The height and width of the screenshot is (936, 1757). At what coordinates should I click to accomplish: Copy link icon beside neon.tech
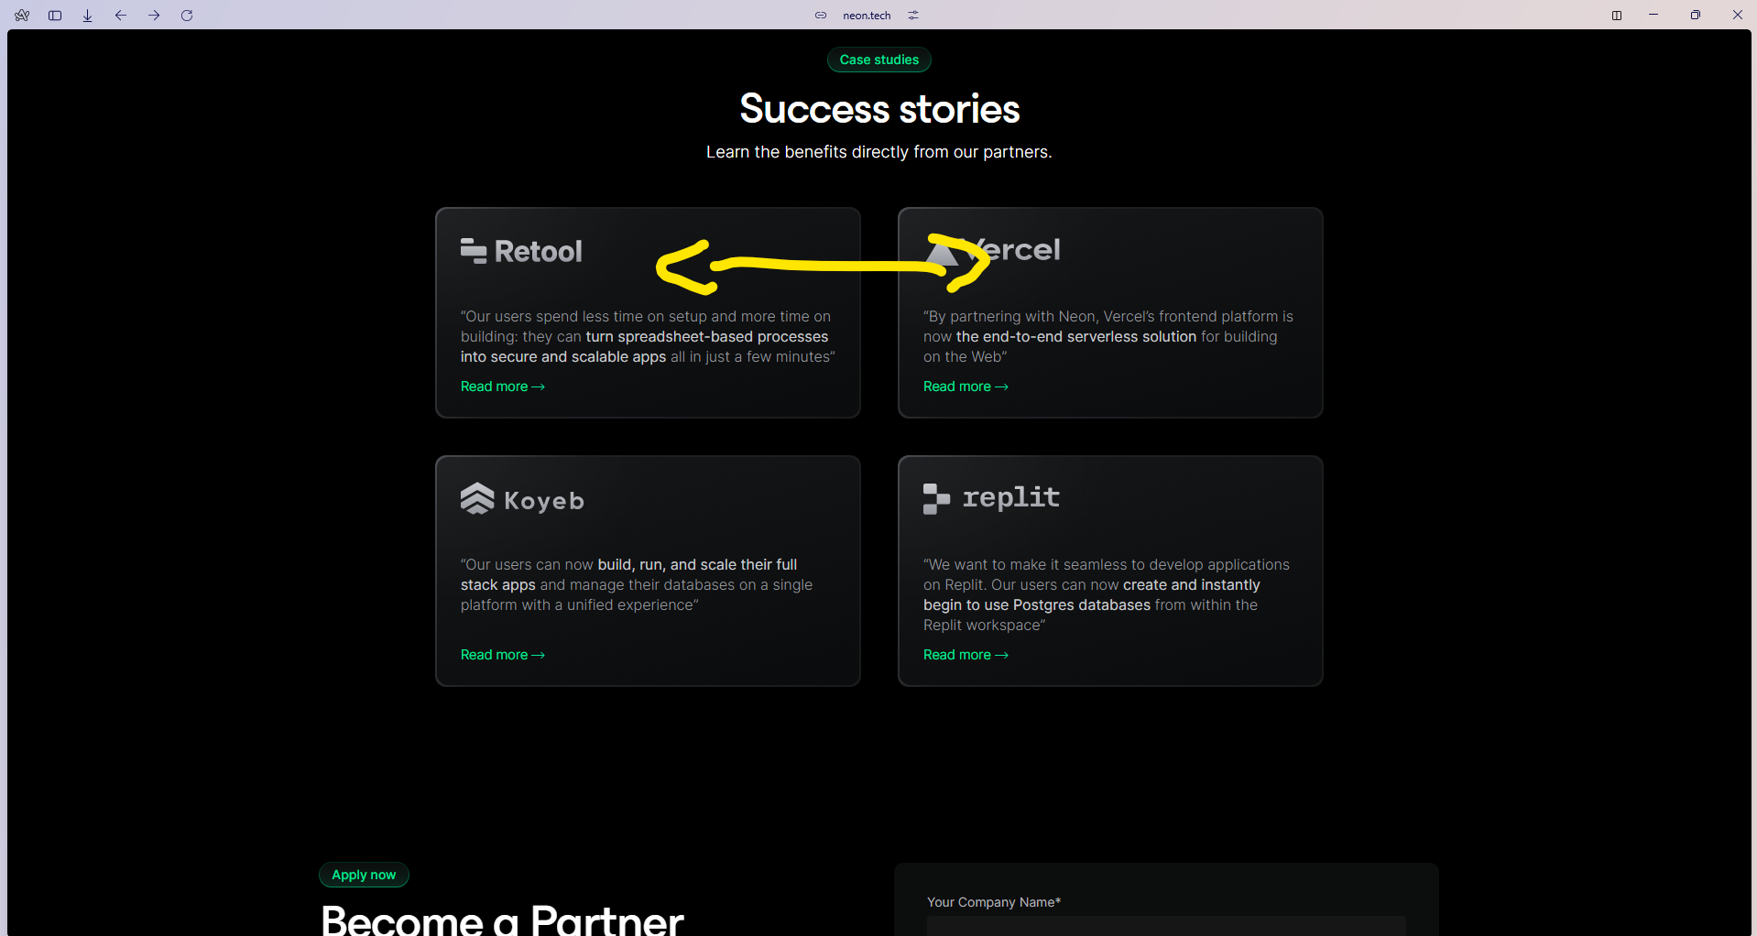(821, 16)
